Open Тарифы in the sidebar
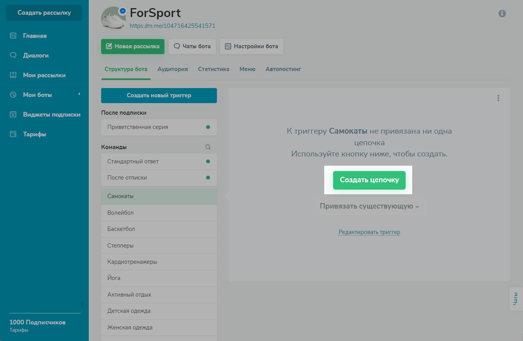Viewport: 523px width, 341px height. pyautogui.click(x=34, y=134)
